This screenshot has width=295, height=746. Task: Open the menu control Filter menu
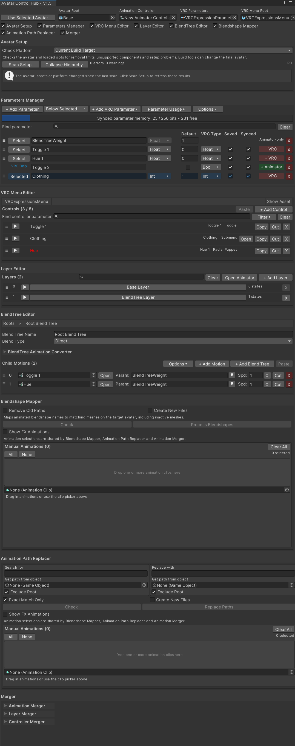(264, 217)
